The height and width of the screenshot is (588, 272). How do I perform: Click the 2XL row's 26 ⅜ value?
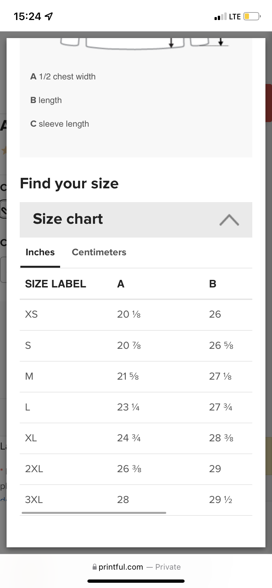tap(129, 469)
